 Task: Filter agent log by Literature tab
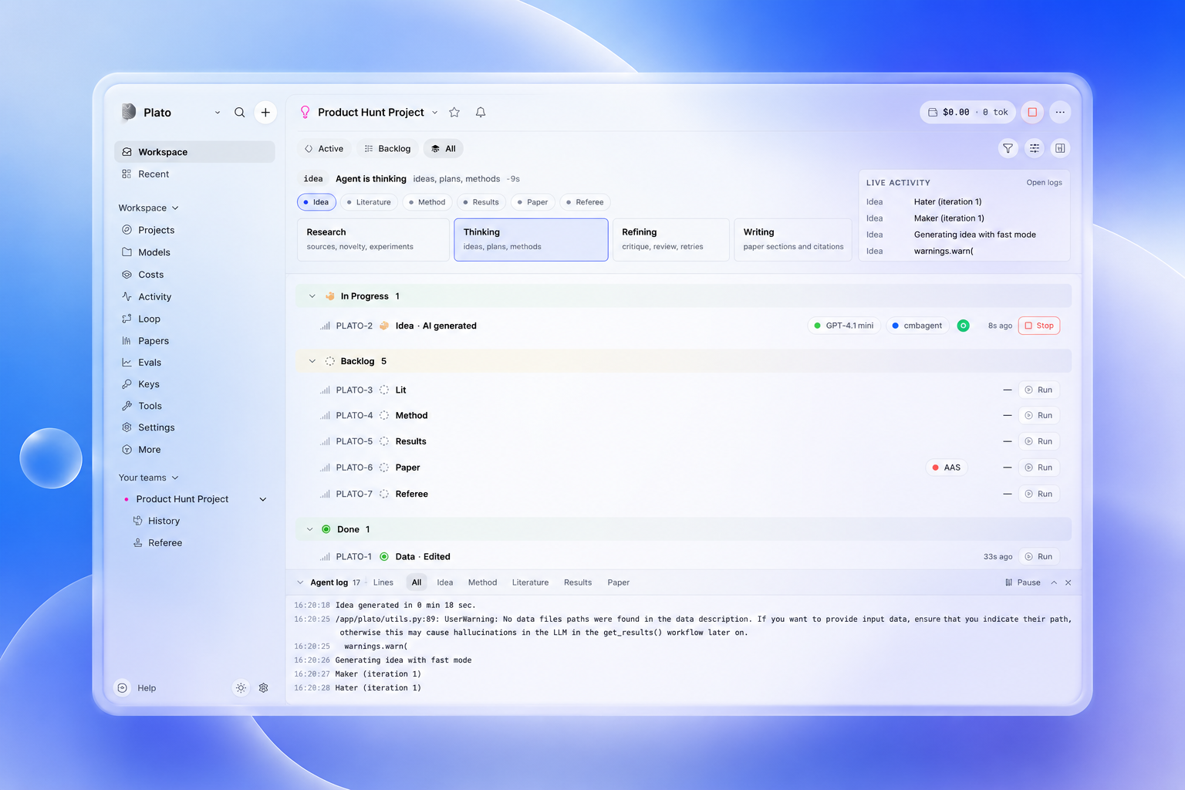pyautogui.click(x=531, y=582)
